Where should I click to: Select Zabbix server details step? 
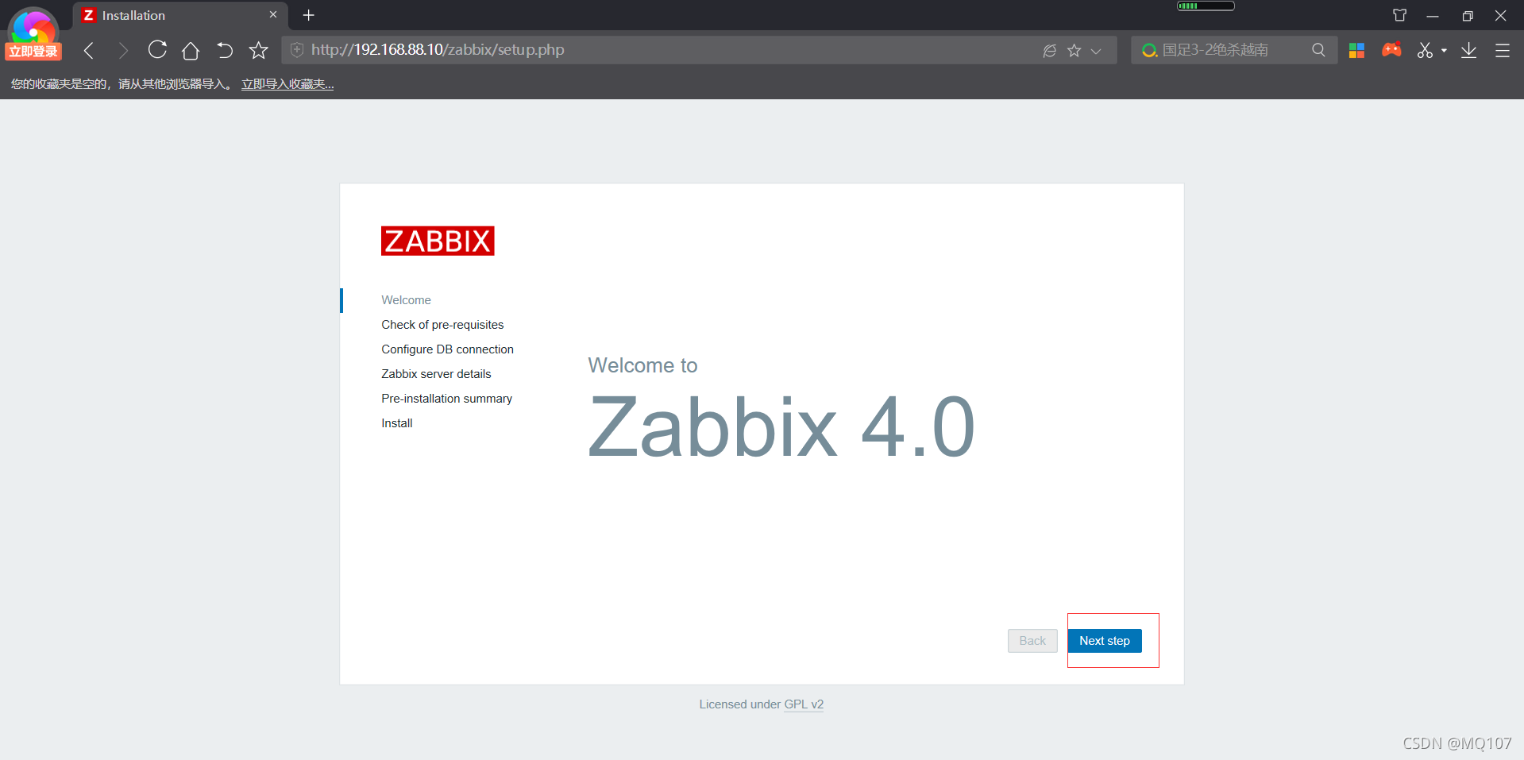(x=436, y=374)
